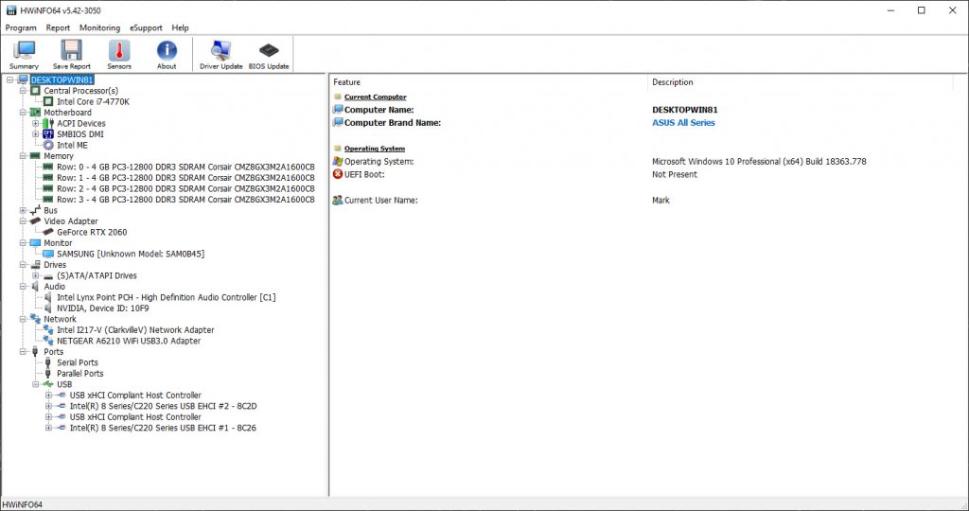Launch the Driver Update tool
969x511 pixels.
click(x=220, y=54)
